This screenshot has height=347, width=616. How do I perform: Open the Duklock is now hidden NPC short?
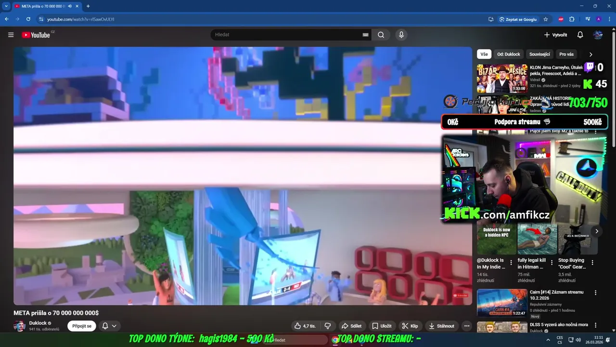(496, 239)
